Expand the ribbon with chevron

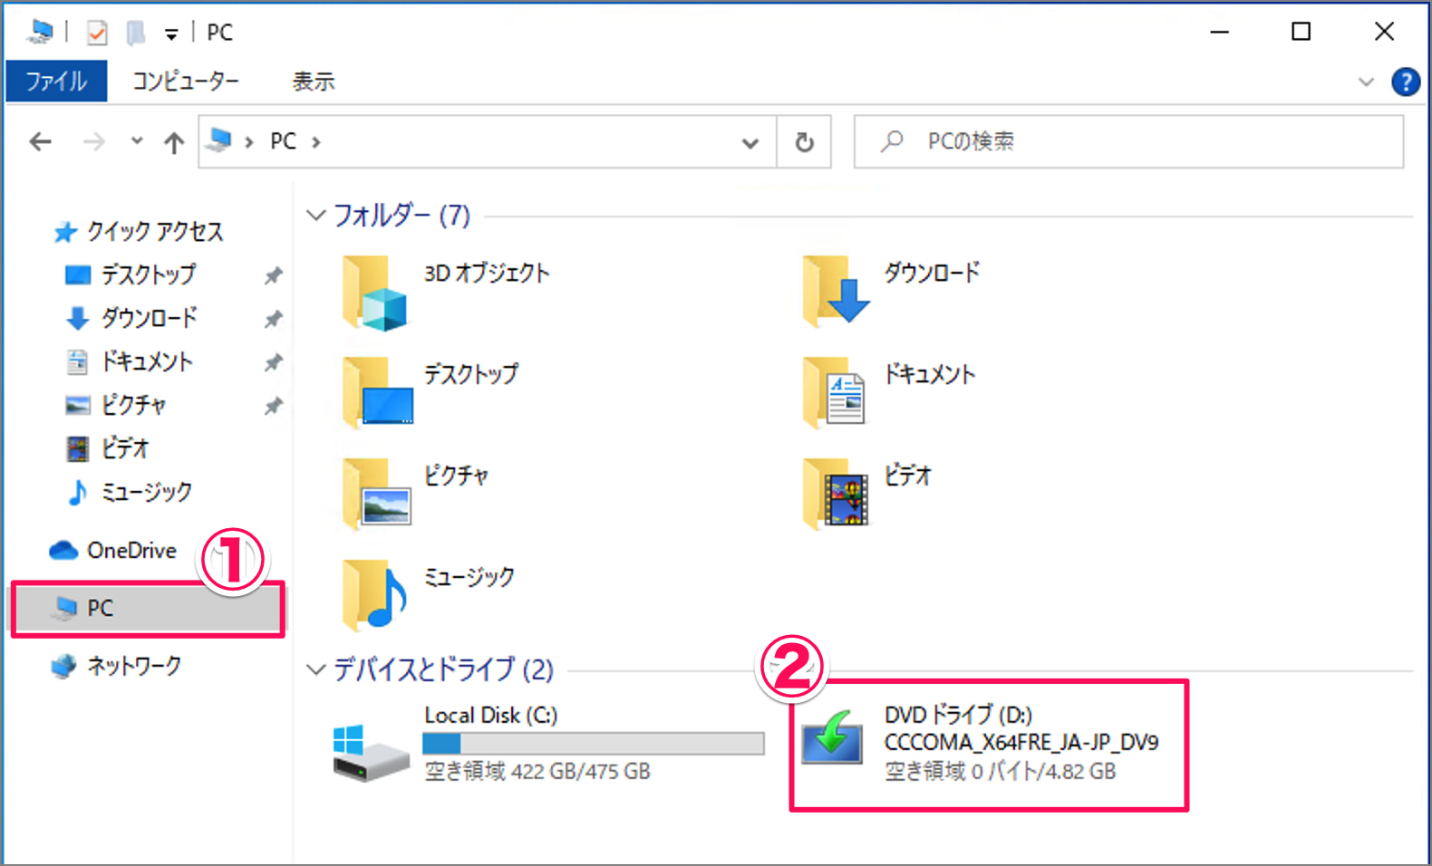click(1366, 82)
